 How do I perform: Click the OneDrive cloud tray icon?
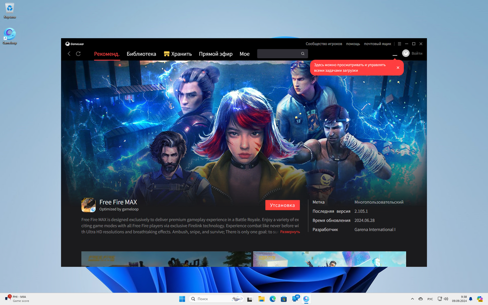421,299
